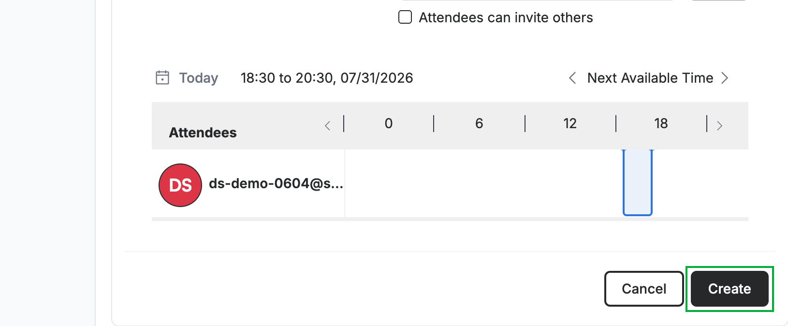This screenshot has height=326, width=788.
Task: Select the 6 hour marker on timeline
Action: click(479, 123)
